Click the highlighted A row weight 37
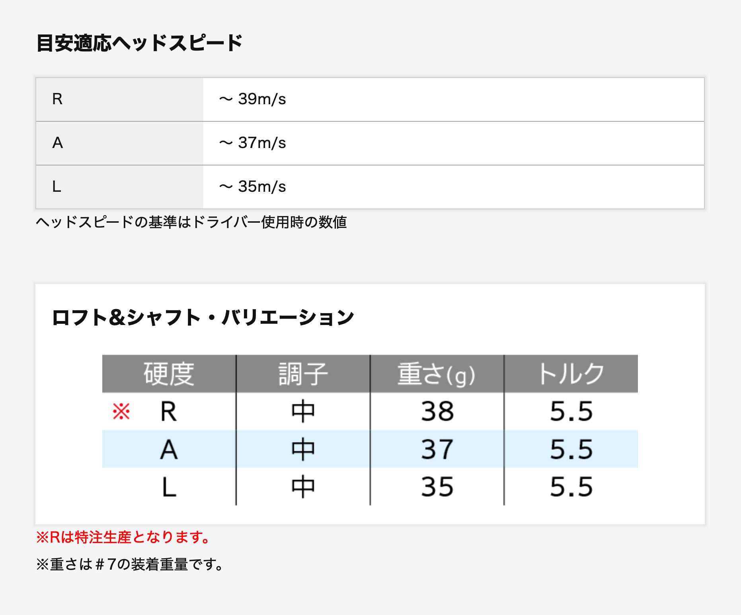The image size is (741, 615). (x=437, y=449)
